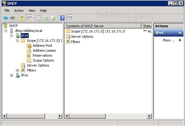Click the Status column header
Screen dimensions: 185x126
pyautogui.click(x=147, y=26)
